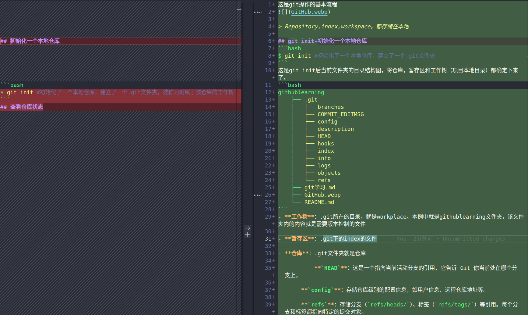Click the '`config`' bold text on line 37

(321, 290)
